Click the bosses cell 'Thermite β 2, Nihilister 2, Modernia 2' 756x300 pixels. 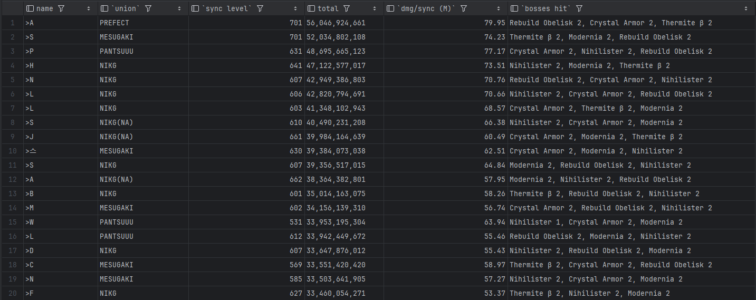(x=632, y=293)
